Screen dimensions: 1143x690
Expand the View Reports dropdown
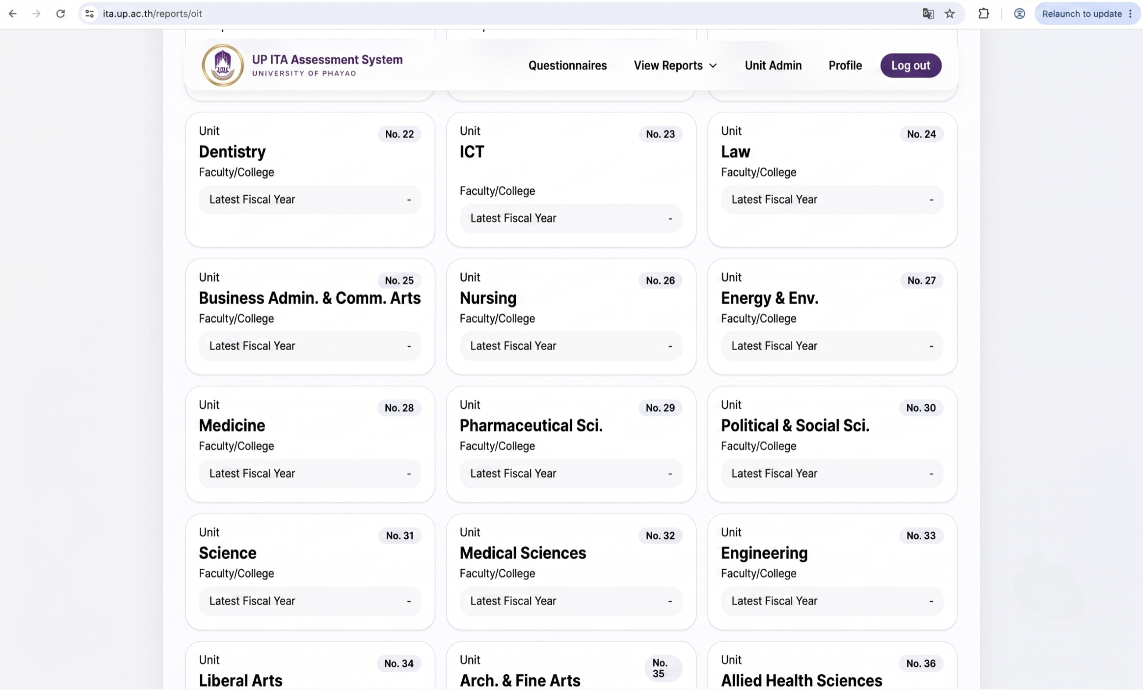676,65
